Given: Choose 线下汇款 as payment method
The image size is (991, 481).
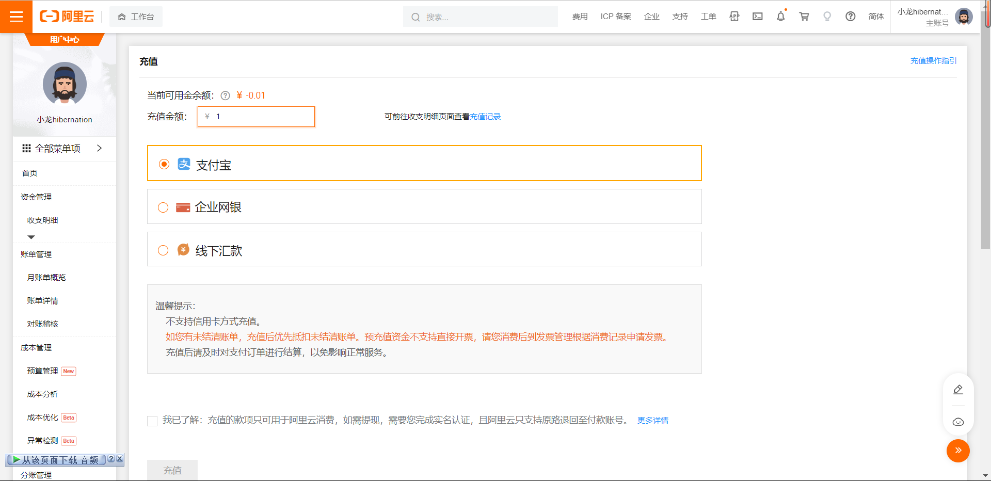Looking at the screenshot, I should (x=163, y=250).
